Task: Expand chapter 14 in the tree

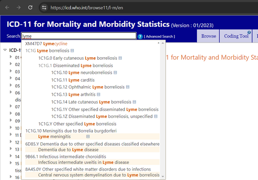Action: [11, 156]
